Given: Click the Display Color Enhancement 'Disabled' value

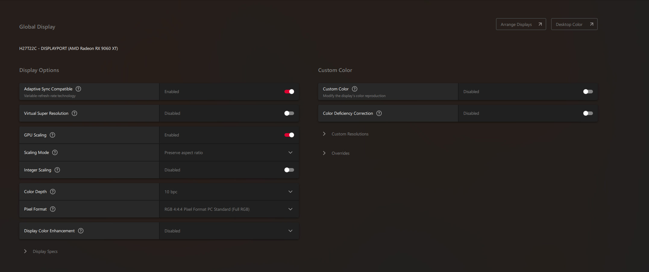Looking at the screenshot, I should point(172,231).
